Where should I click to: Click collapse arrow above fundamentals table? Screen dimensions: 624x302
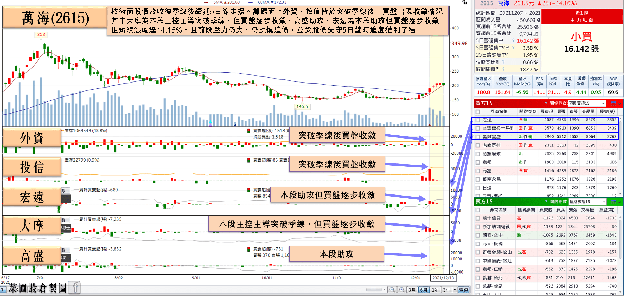tap(549, 74)
